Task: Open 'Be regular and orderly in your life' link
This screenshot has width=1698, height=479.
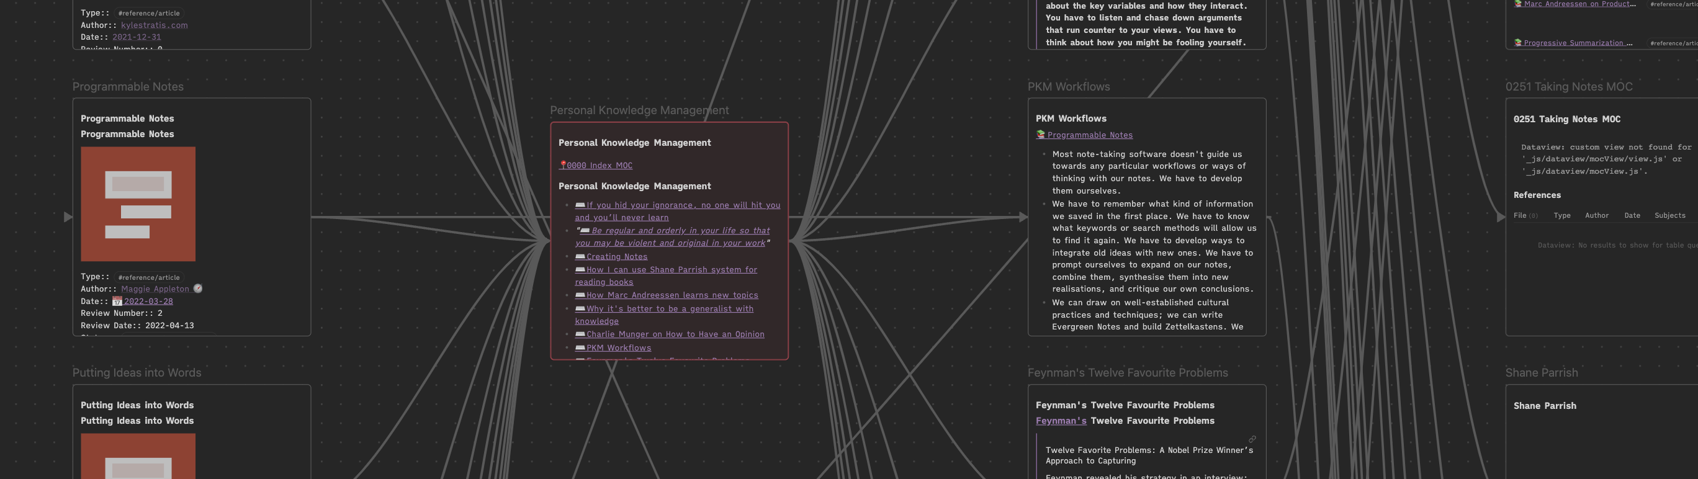Action: pyautogui.click(x=672, y=236)
